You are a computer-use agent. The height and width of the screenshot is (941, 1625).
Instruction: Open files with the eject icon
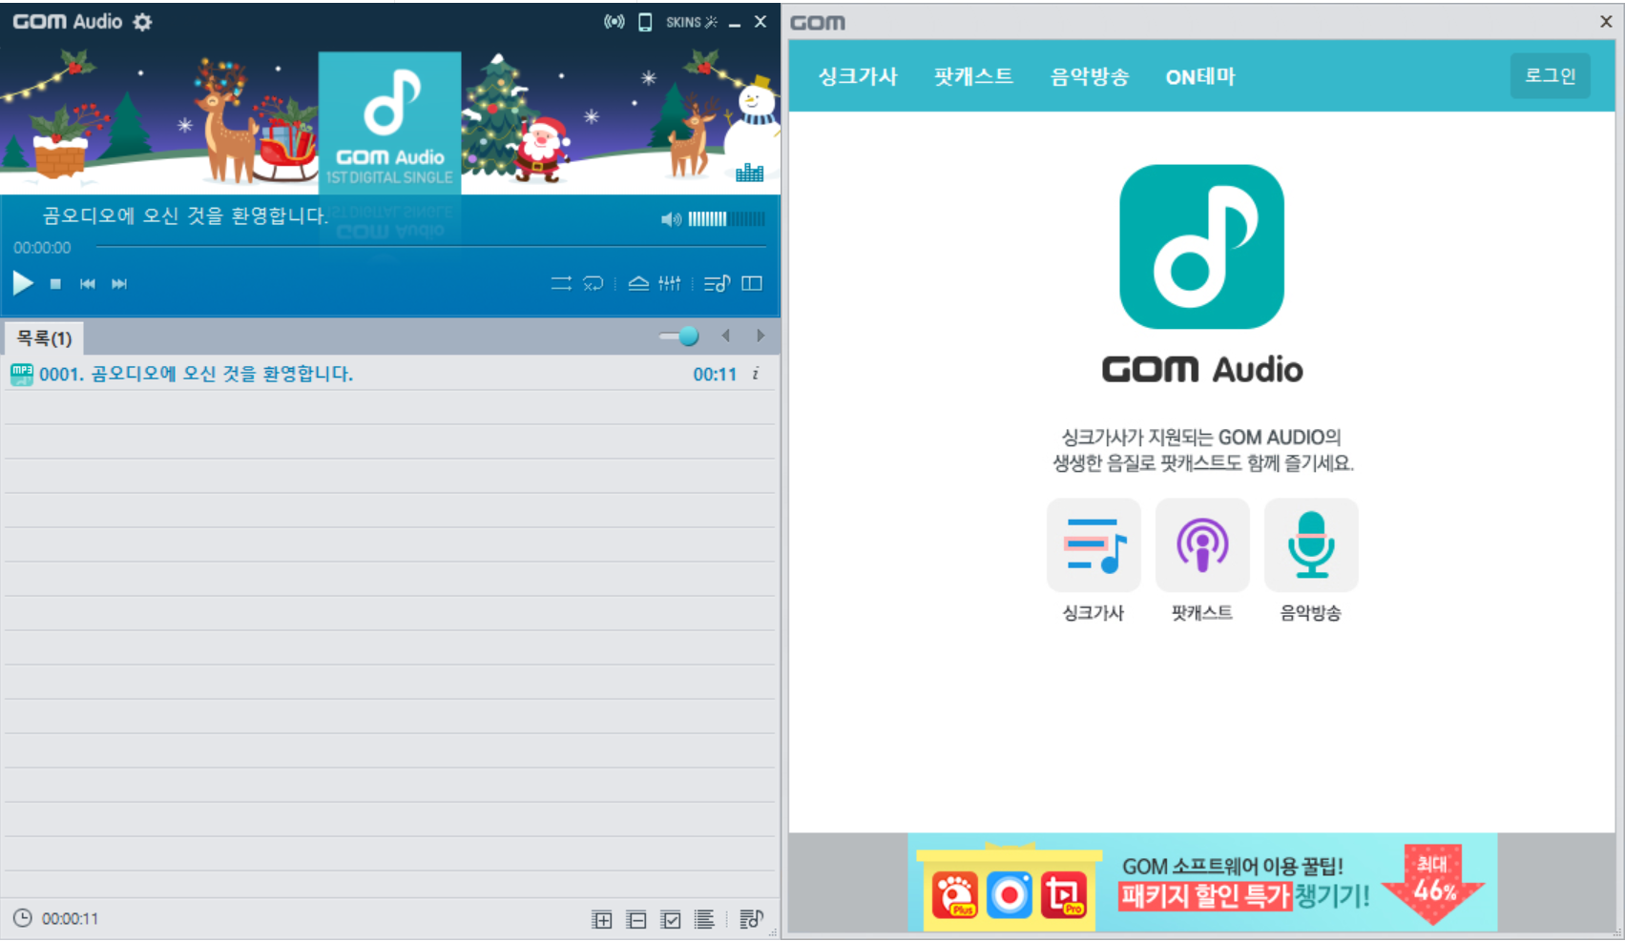pyautogui.click(x=638, y=283)
